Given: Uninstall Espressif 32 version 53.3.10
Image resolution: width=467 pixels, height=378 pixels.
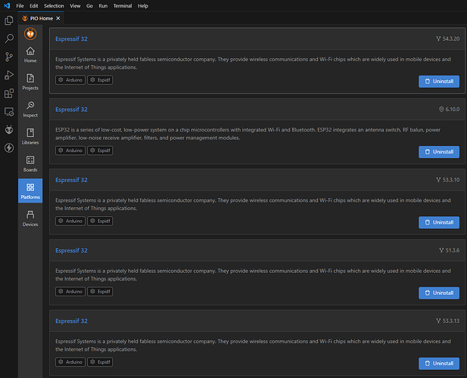Looking at the screenshot, I should pyautogui.click(x=439, y=222).
